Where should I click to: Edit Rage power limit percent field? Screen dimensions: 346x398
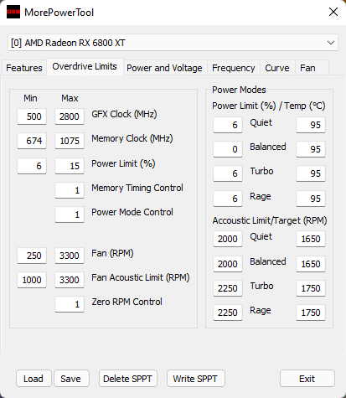[228, 199]
